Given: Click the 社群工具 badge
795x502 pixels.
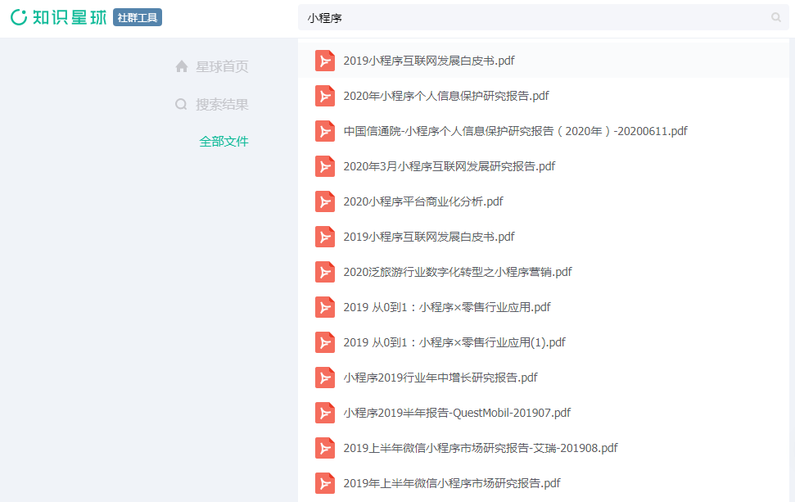Looking at the screenshot, I should (138, 17).
